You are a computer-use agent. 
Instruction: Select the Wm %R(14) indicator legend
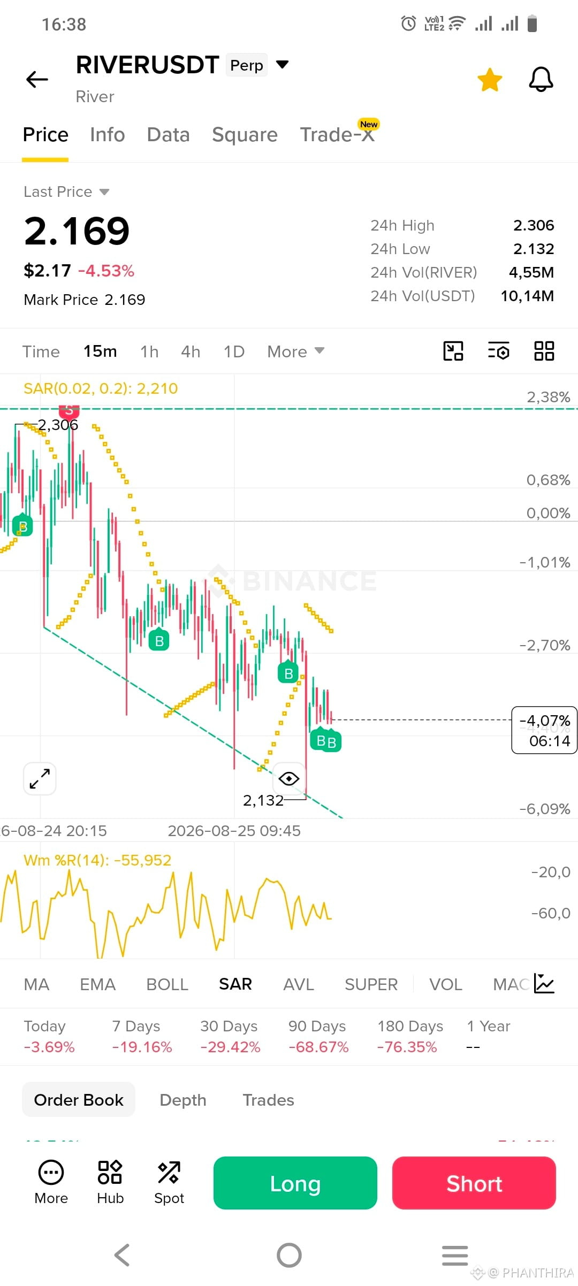point(97,860)
